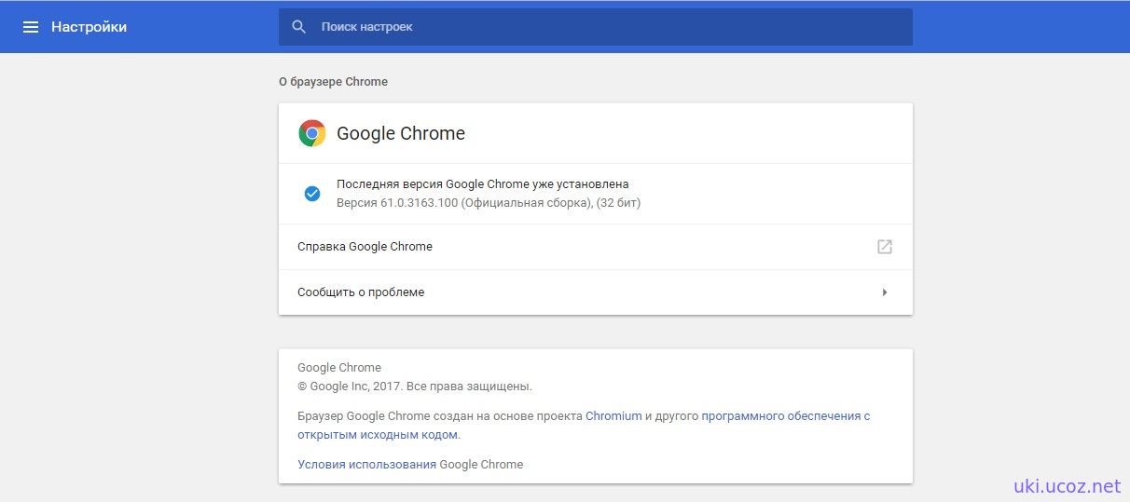Click the Google Inc 2017 copyright line
1130x502 pixels.
(415, 386)
